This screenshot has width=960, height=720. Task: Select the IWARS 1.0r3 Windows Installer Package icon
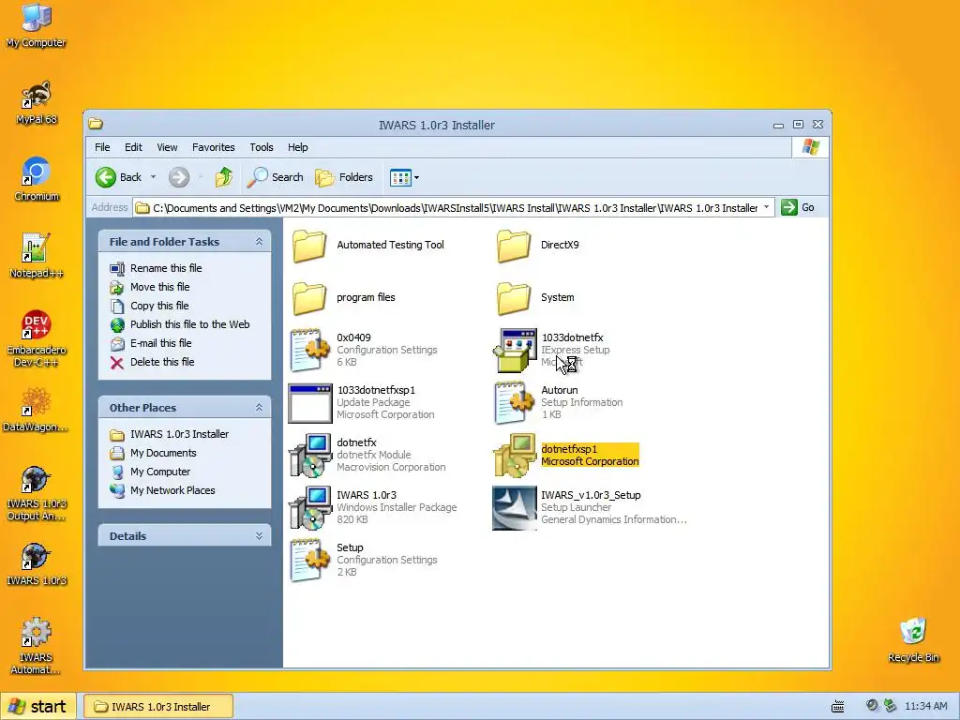pyautogui.click(x=309, y=507)
